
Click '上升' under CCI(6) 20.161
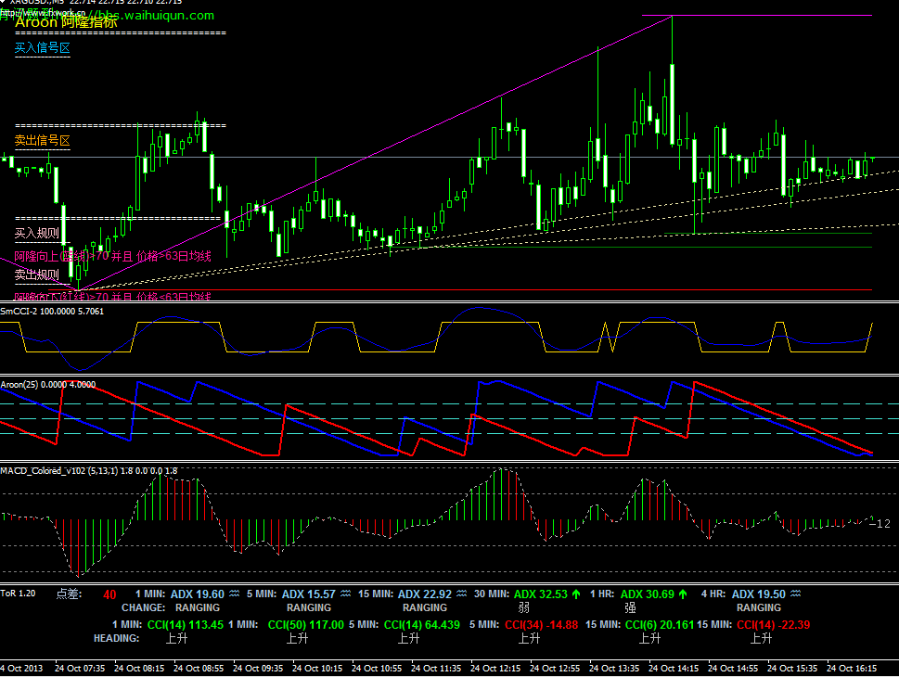coord(650,638)
